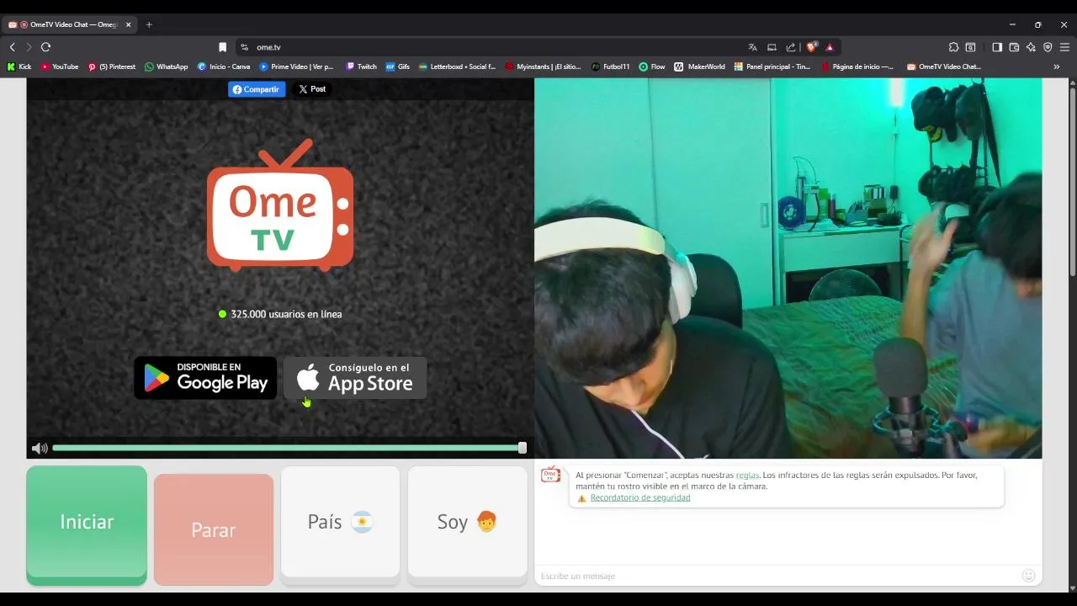Viewport: 1077px width, 606px height.
Task: Mute the speaker volume icon
Action: (x=38, y=449)
